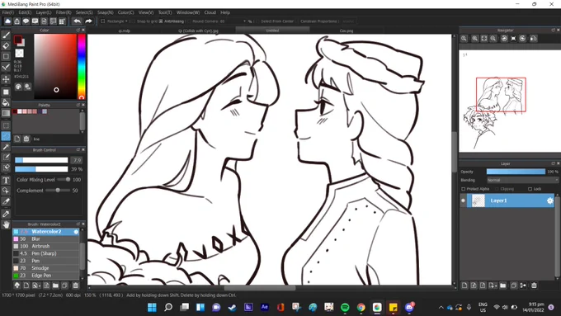Image resolution: width=561 pixels, height=316 pixels.
Task: Click Navigator fit-to-window icon
Action: [x=484, y=38]
